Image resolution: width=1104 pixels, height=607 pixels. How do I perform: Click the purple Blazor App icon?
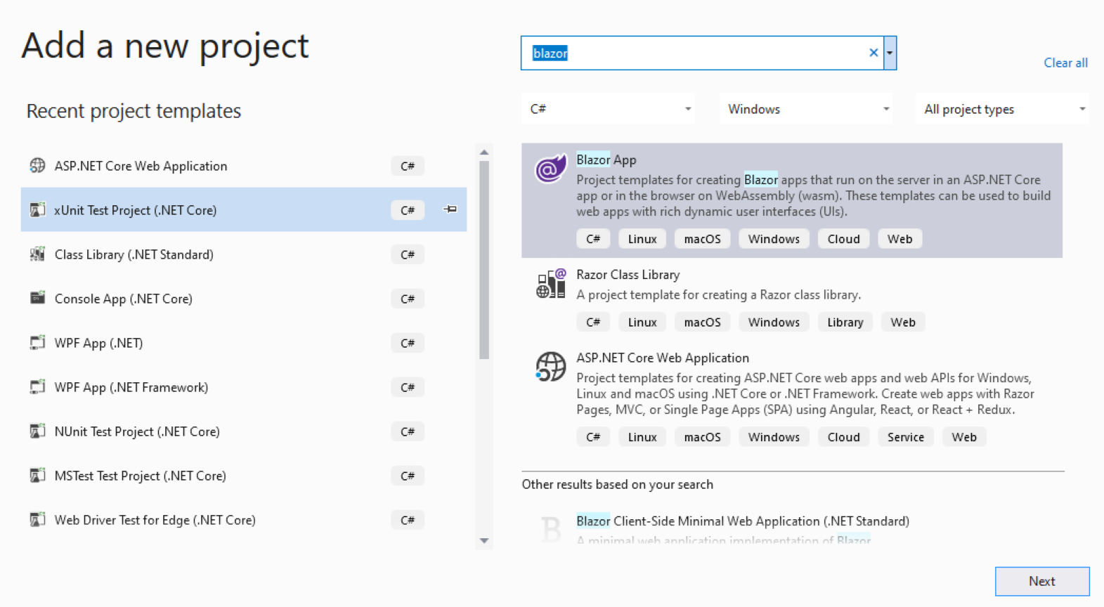point(550,169)
